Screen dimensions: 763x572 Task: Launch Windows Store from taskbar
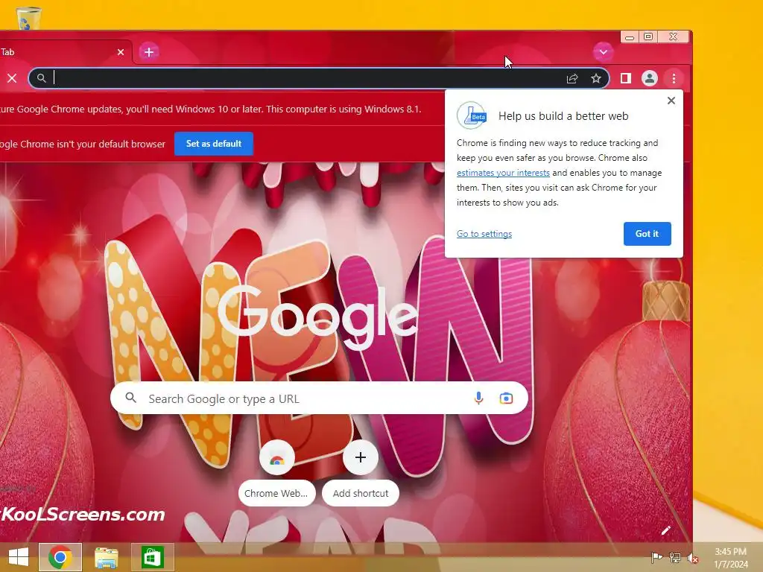point(152,557)
